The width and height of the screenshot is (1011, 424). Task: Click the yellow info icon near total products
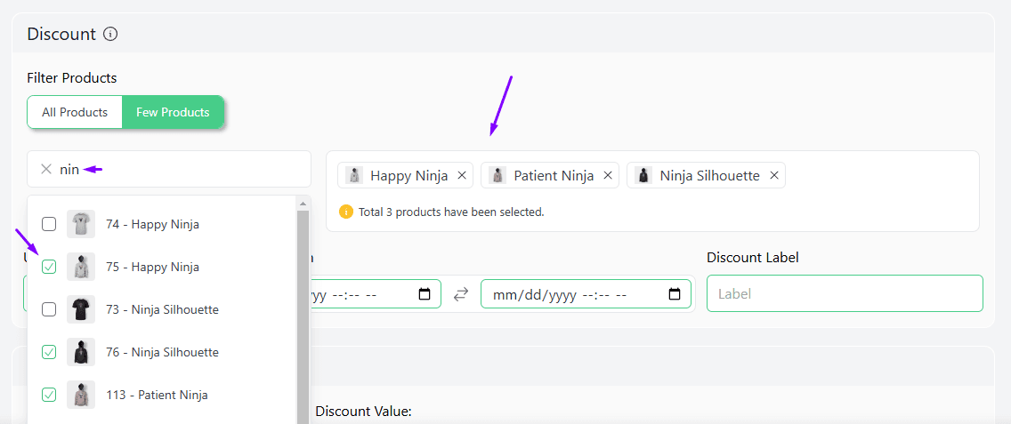[x=346, y=212]
